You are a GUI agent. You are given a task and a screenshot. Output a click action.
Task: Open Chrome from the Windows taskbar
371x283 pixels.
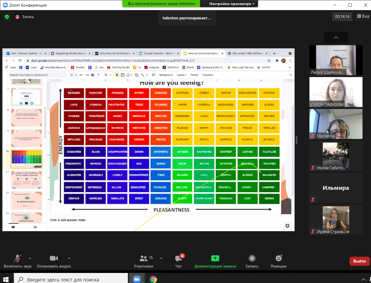(153, 279)
